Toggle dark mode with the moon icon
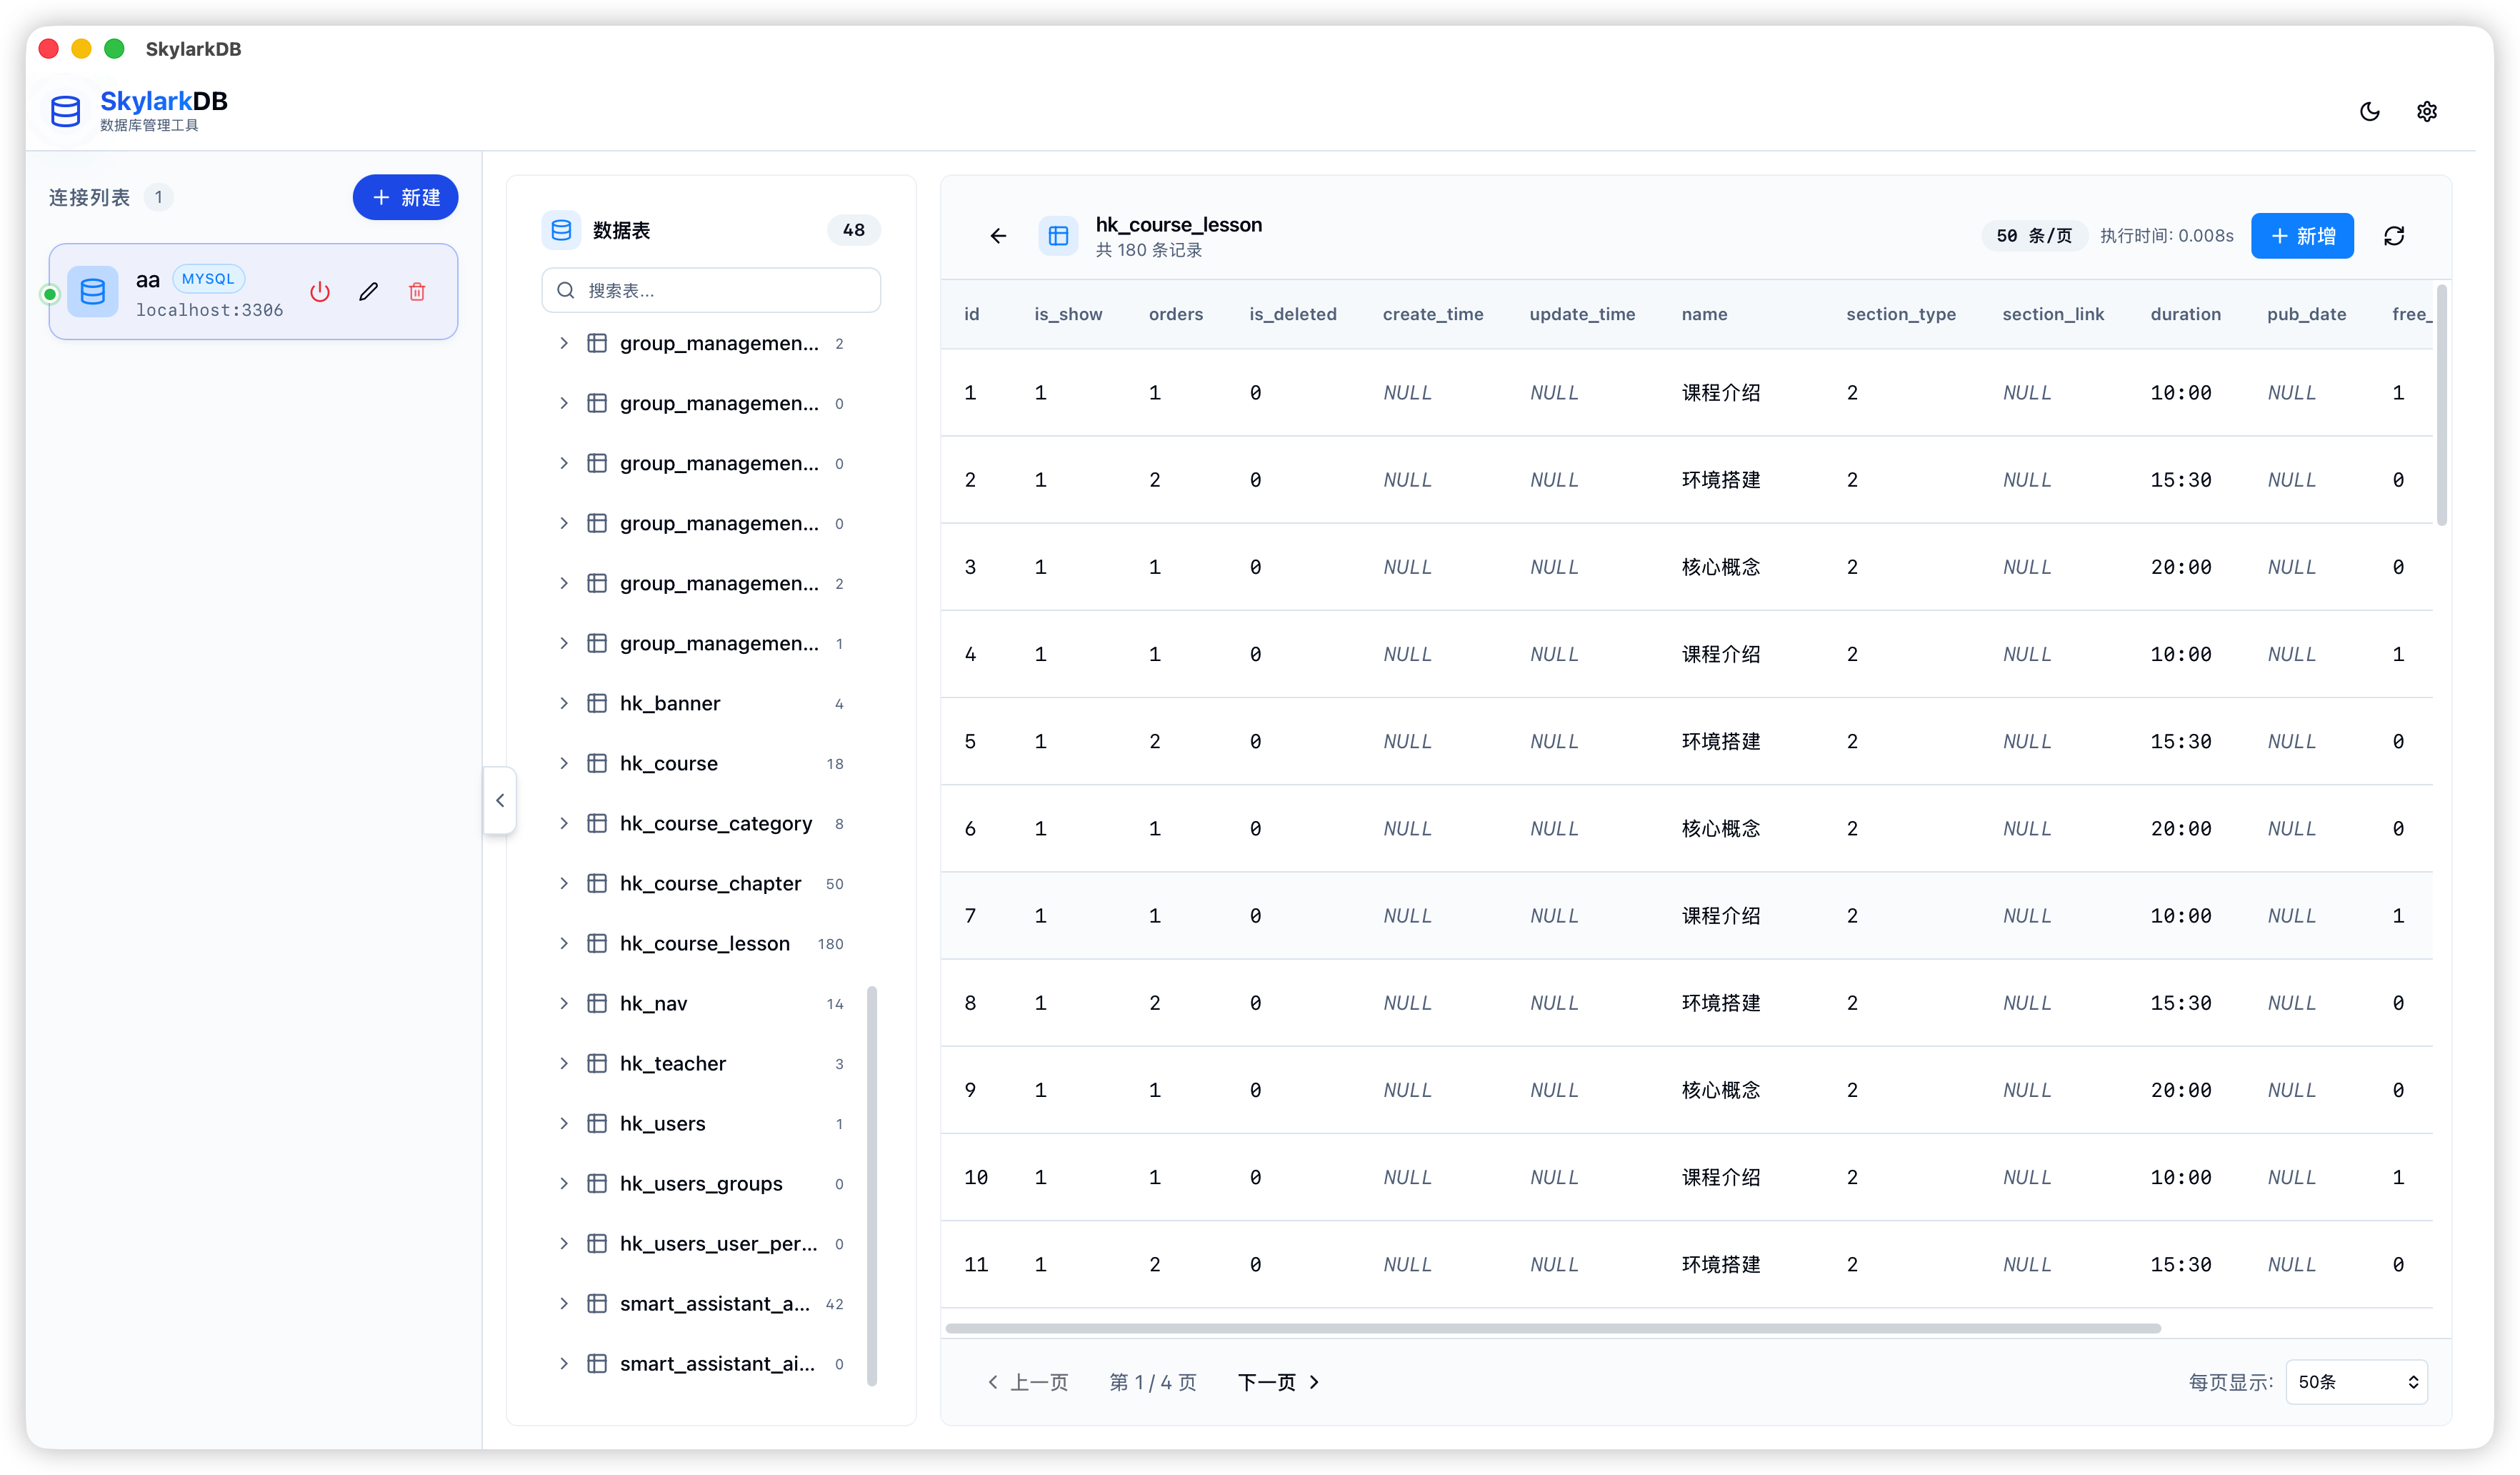Image resolution: width=2520 pixels, height=1475 pixels. coord(2369,111)
